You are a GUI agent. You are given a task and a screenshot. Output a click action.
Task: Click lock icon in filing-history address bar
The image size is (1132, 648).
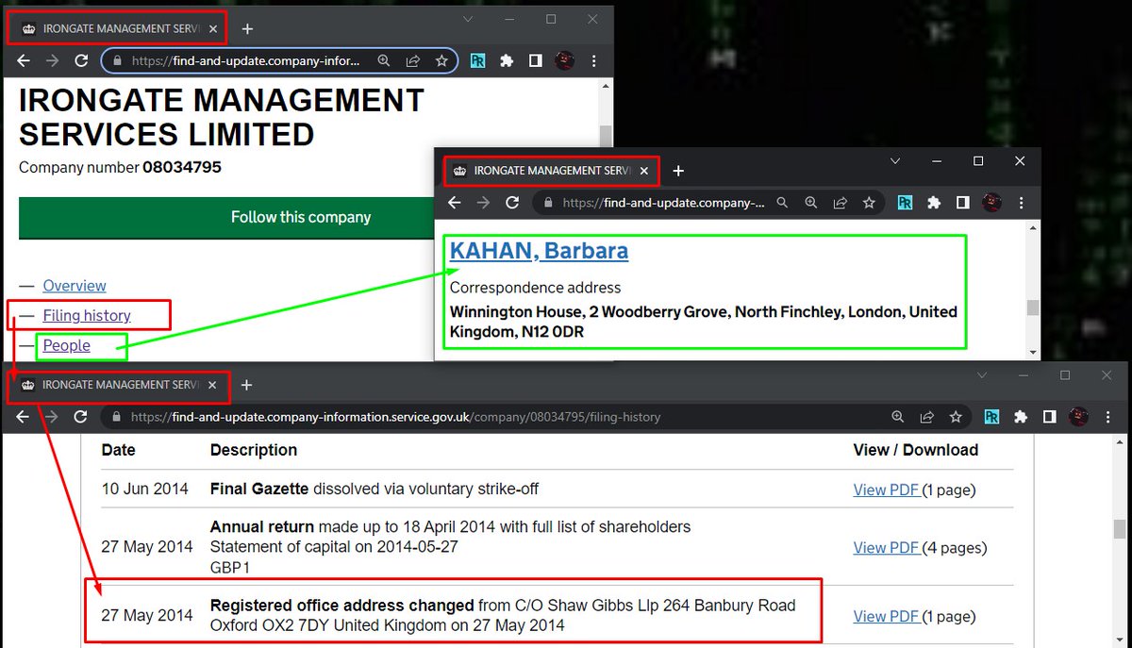coord(117,417)
